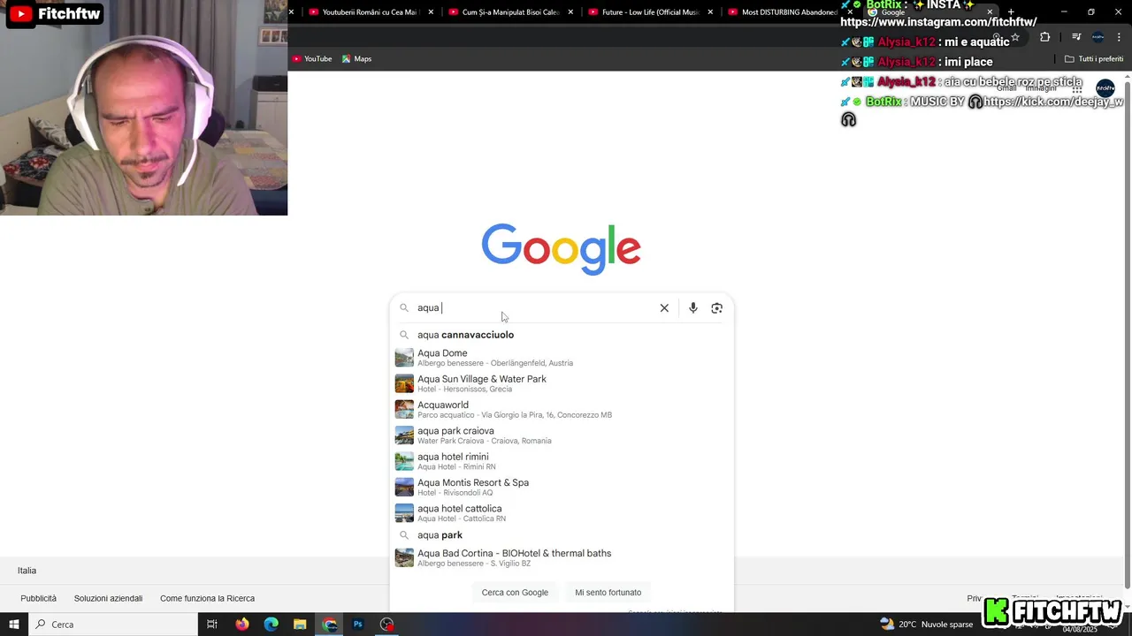The height and width of the screenshot is (636, 1132).
Task: Click the Aqua Dome suggestion thumbnail
Action: (x=404, y=358)
